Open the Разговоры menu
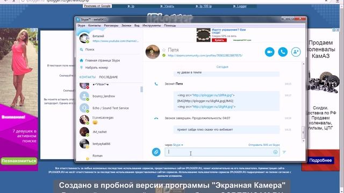The width and height of the screenshot is (344, 193). point(111,26)
